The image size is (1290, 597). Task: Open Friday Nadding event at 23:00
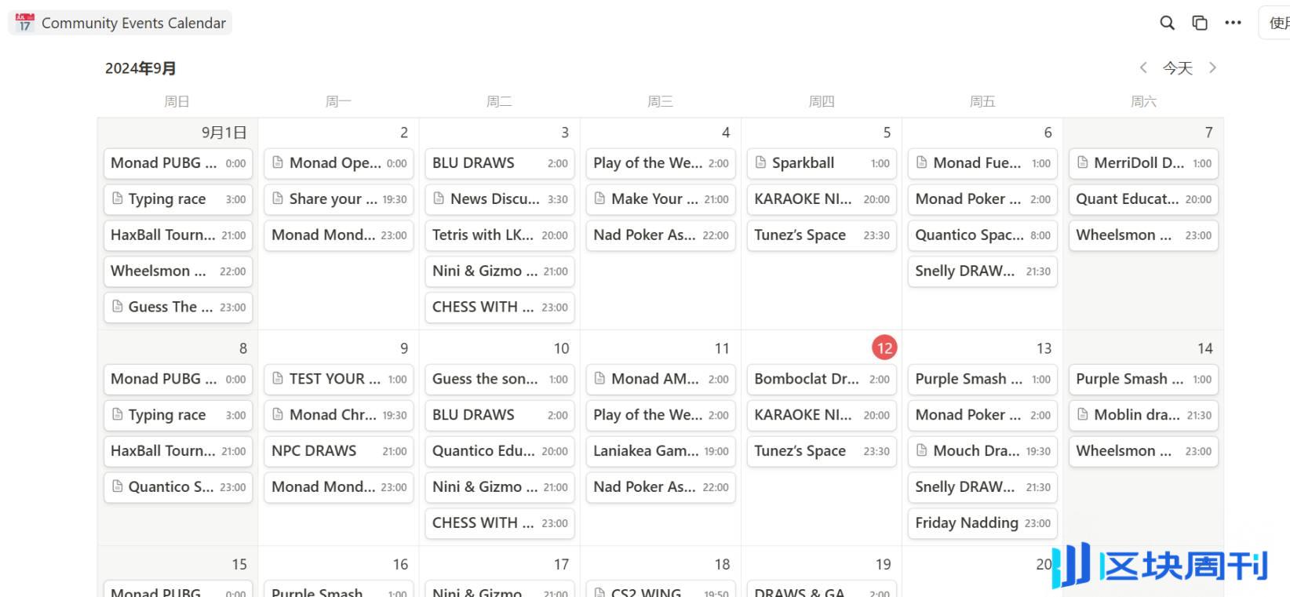982,523
